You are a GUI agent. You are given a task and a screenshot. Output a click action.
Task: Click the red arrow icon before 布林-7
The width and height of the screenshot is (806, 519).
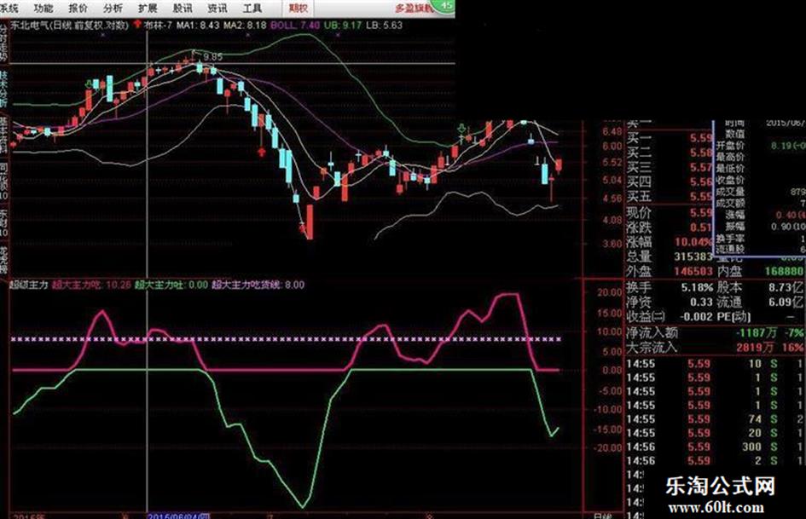tap(137, 24)
